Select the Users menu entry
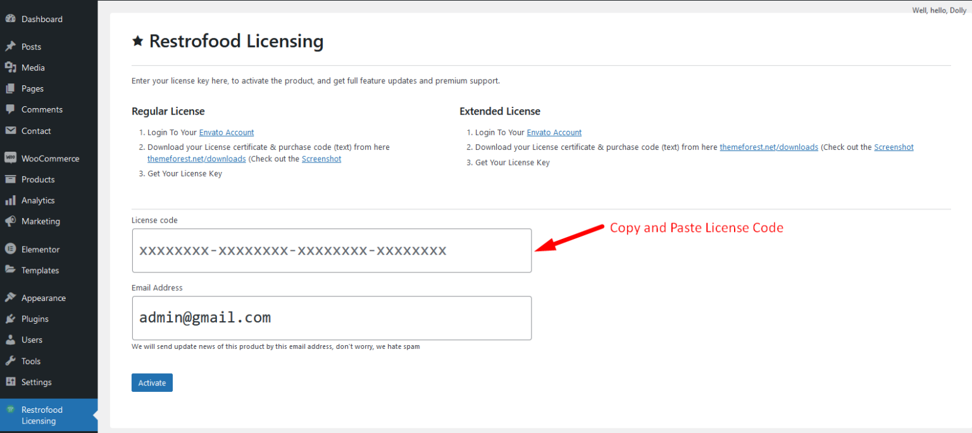This screenshot has width=972, height=433. (32, 339)
